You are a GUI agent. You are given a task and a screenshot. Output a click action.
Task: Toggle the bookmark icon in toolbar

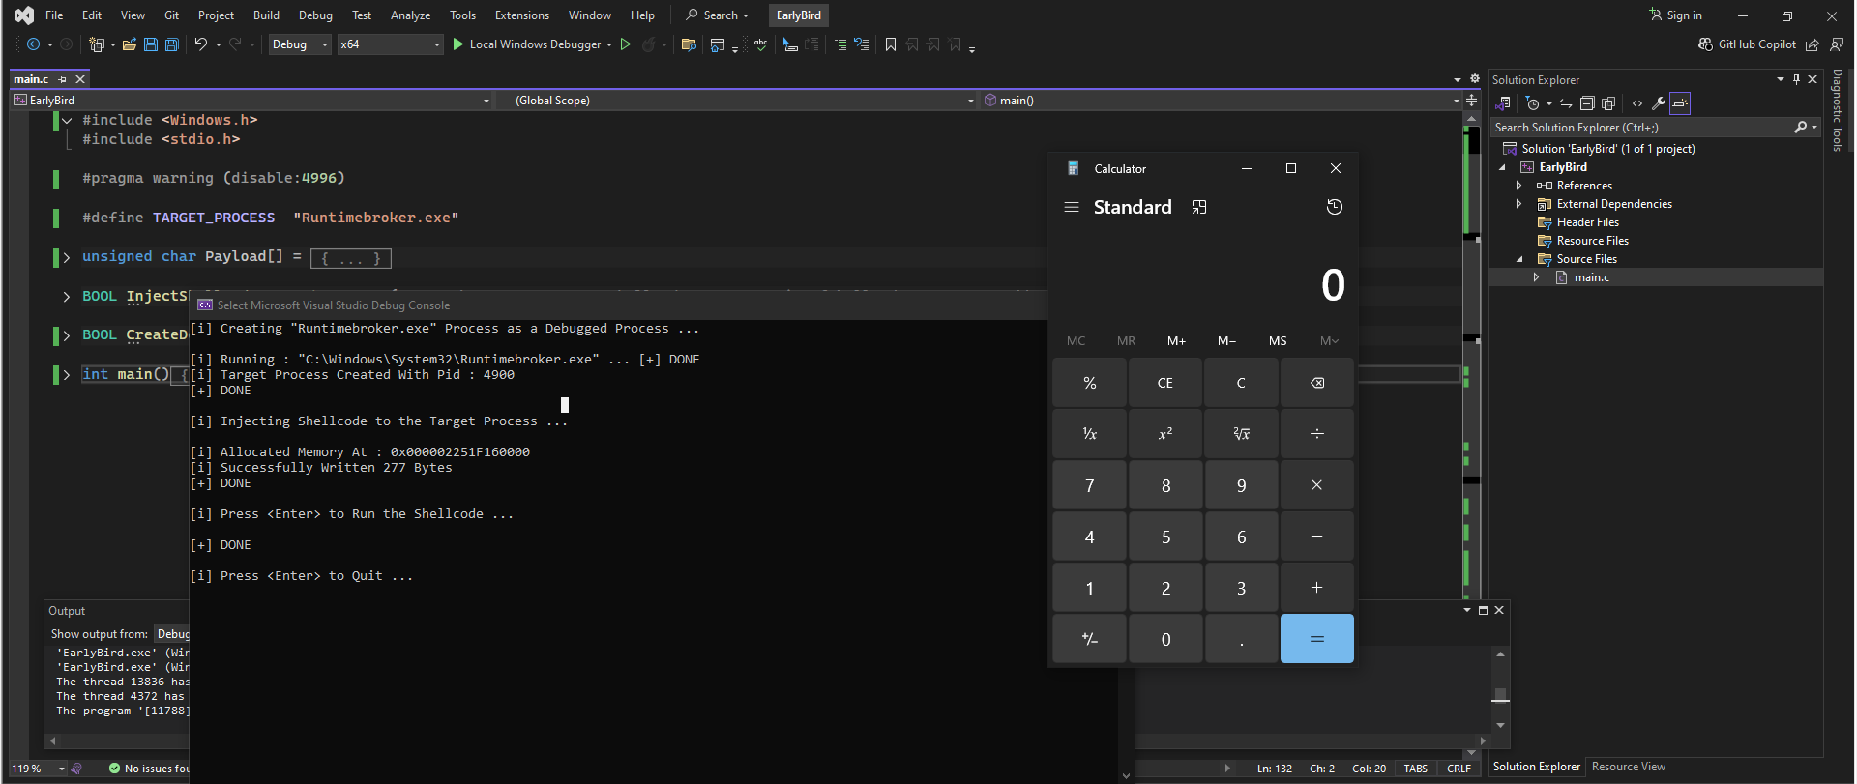click(x=891, y=44)
